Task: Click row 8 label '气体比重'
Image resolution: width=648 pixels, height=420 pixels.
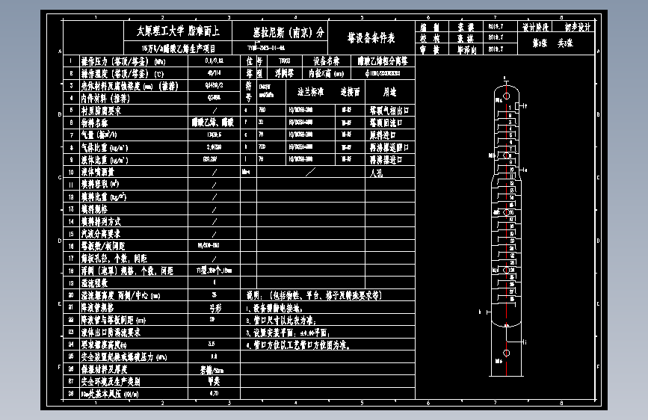Action: (105, 147)
